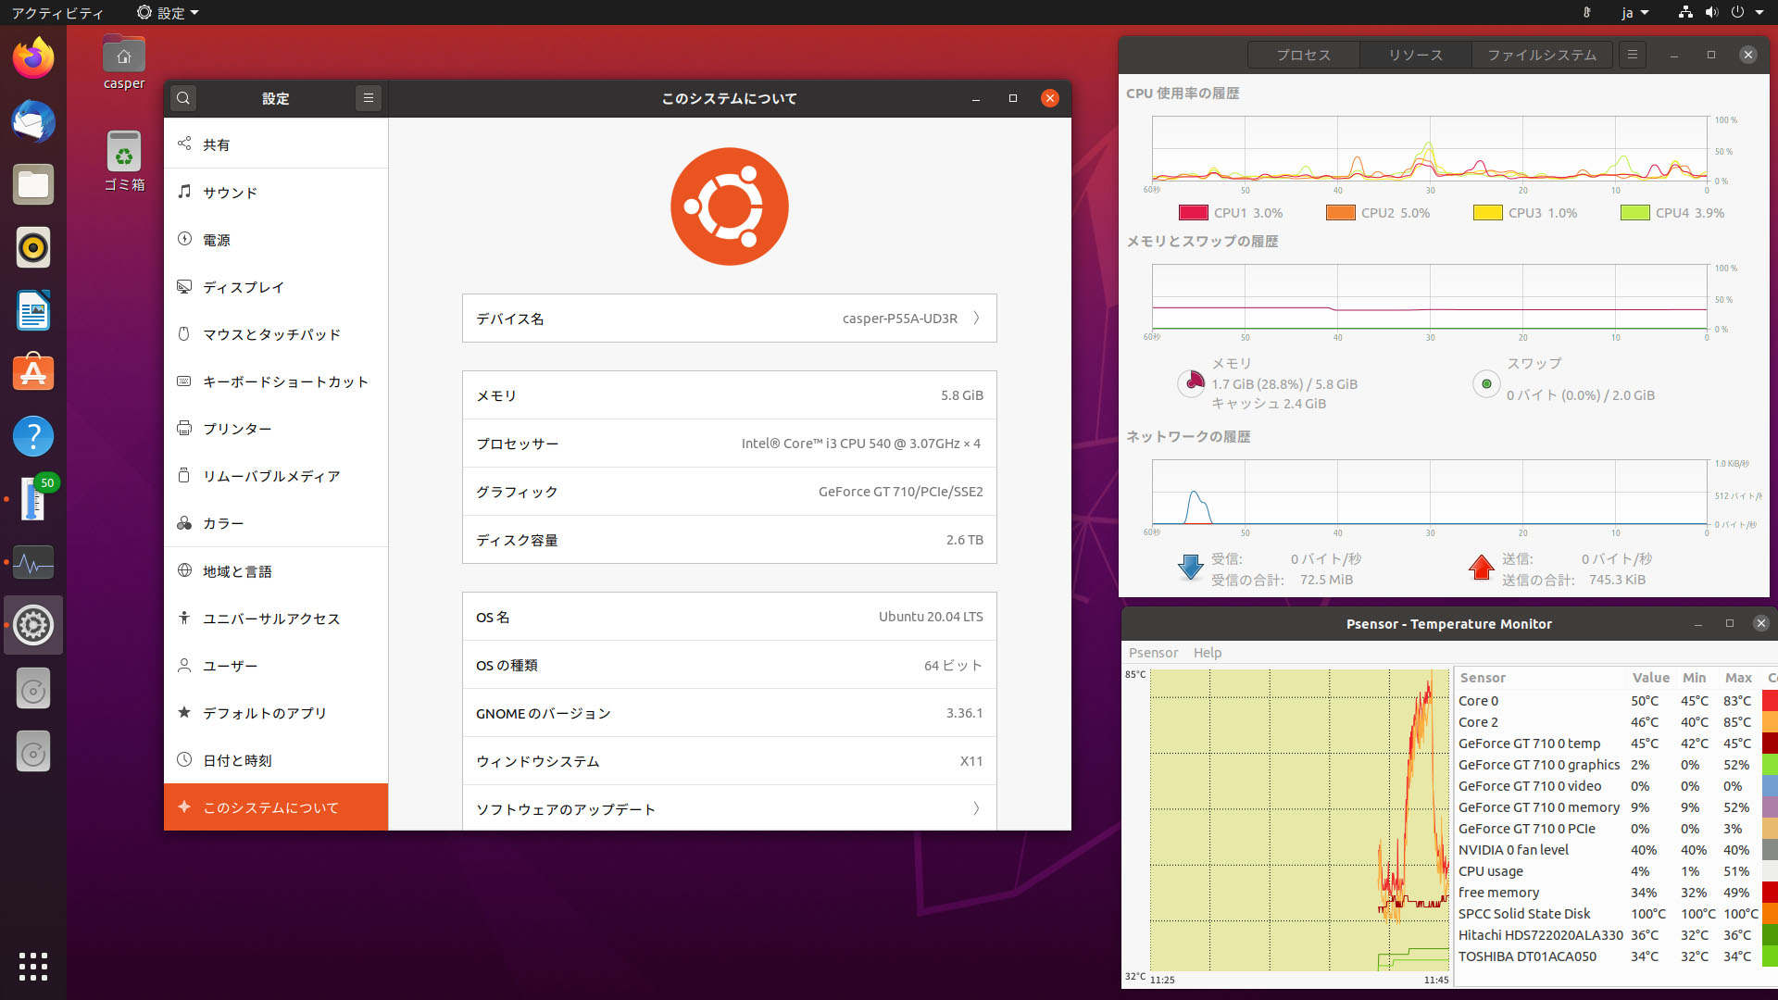
Task: Open the ja input source dropdown
Action: pos(1635,13)
